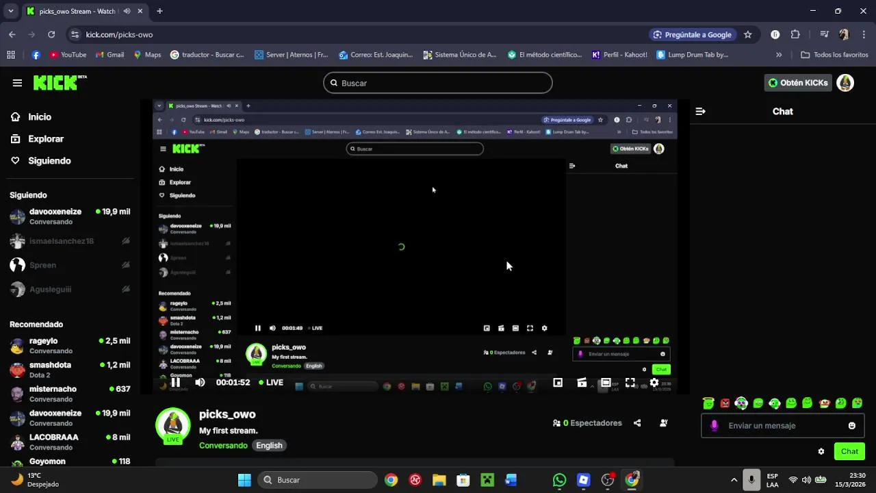
Task: Toggle fullscreen on the player
Action: coord(630,383)
